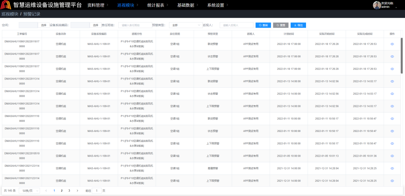Click the 导出 export button
This screenshot has width=405, height=196.
(x=298, y=25)
